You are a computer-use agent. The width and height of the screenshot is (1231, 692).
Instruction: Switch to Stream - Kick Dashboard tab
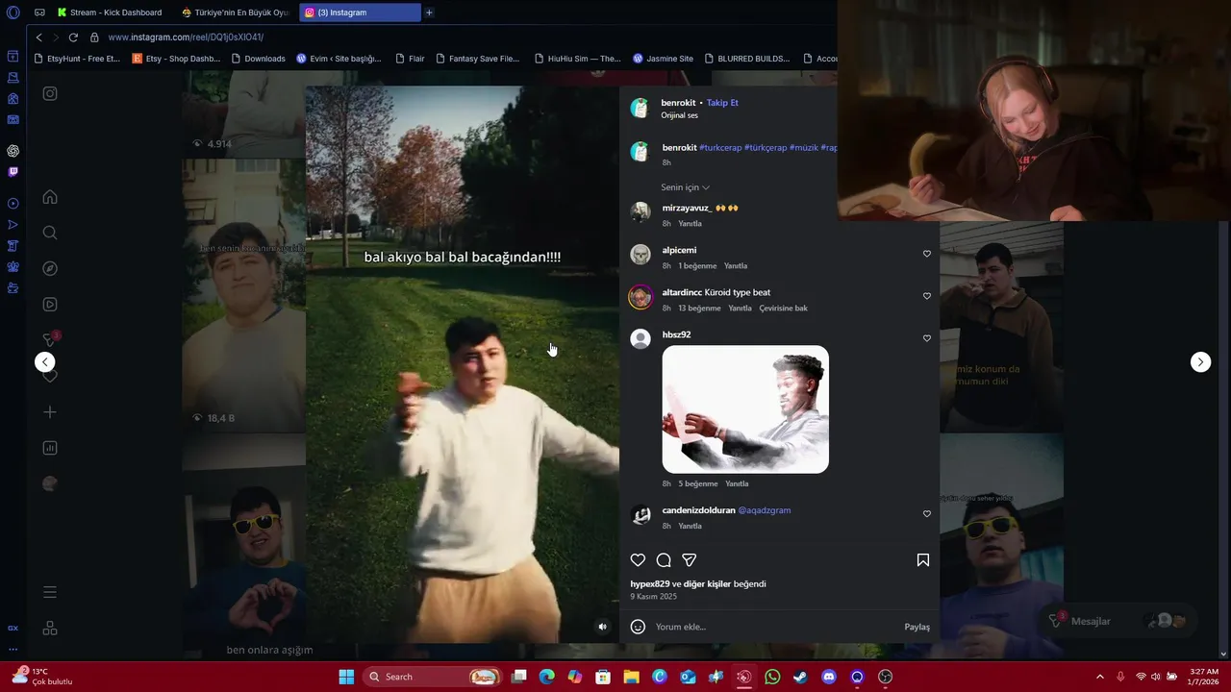[x=111, y=12]
